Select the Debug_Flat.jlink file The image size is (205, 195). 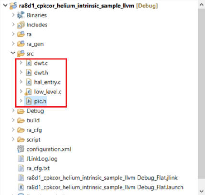click(x=102, y=178)
